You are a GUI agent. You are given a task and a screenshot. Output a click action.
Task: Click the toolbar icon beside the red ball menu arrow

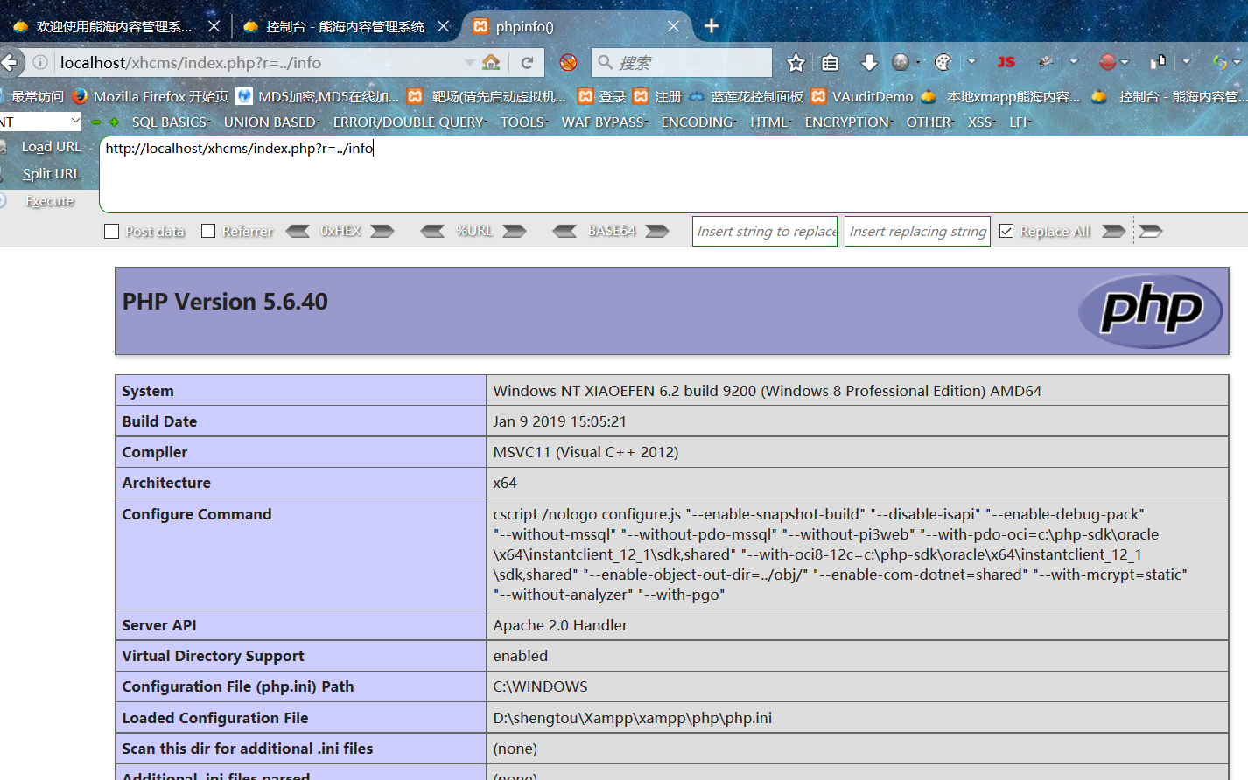pyautogui.click(x=1158, y=61)
